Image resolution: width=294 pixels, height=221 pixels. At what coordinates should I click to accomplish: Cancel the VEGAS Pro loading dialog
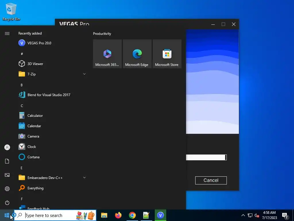click(x=211, y=180)
